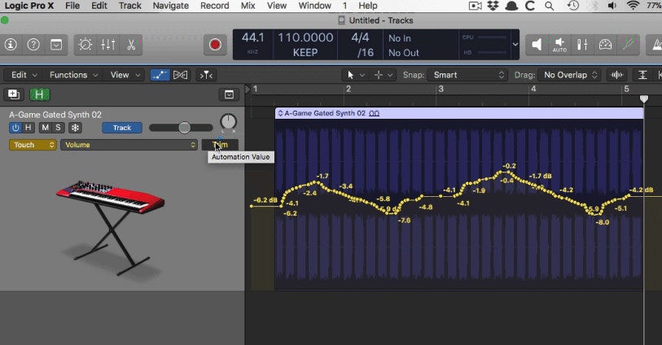This screenshot has height=345, width=662.
Task: Solo the A-Game Gated Synth 02 track
Action: pos(58,128)
